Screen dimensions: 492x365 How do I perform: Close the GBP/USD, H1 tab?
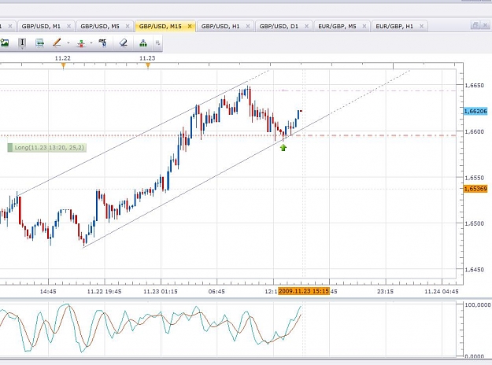pyautogui.click(x=248, y=26)
